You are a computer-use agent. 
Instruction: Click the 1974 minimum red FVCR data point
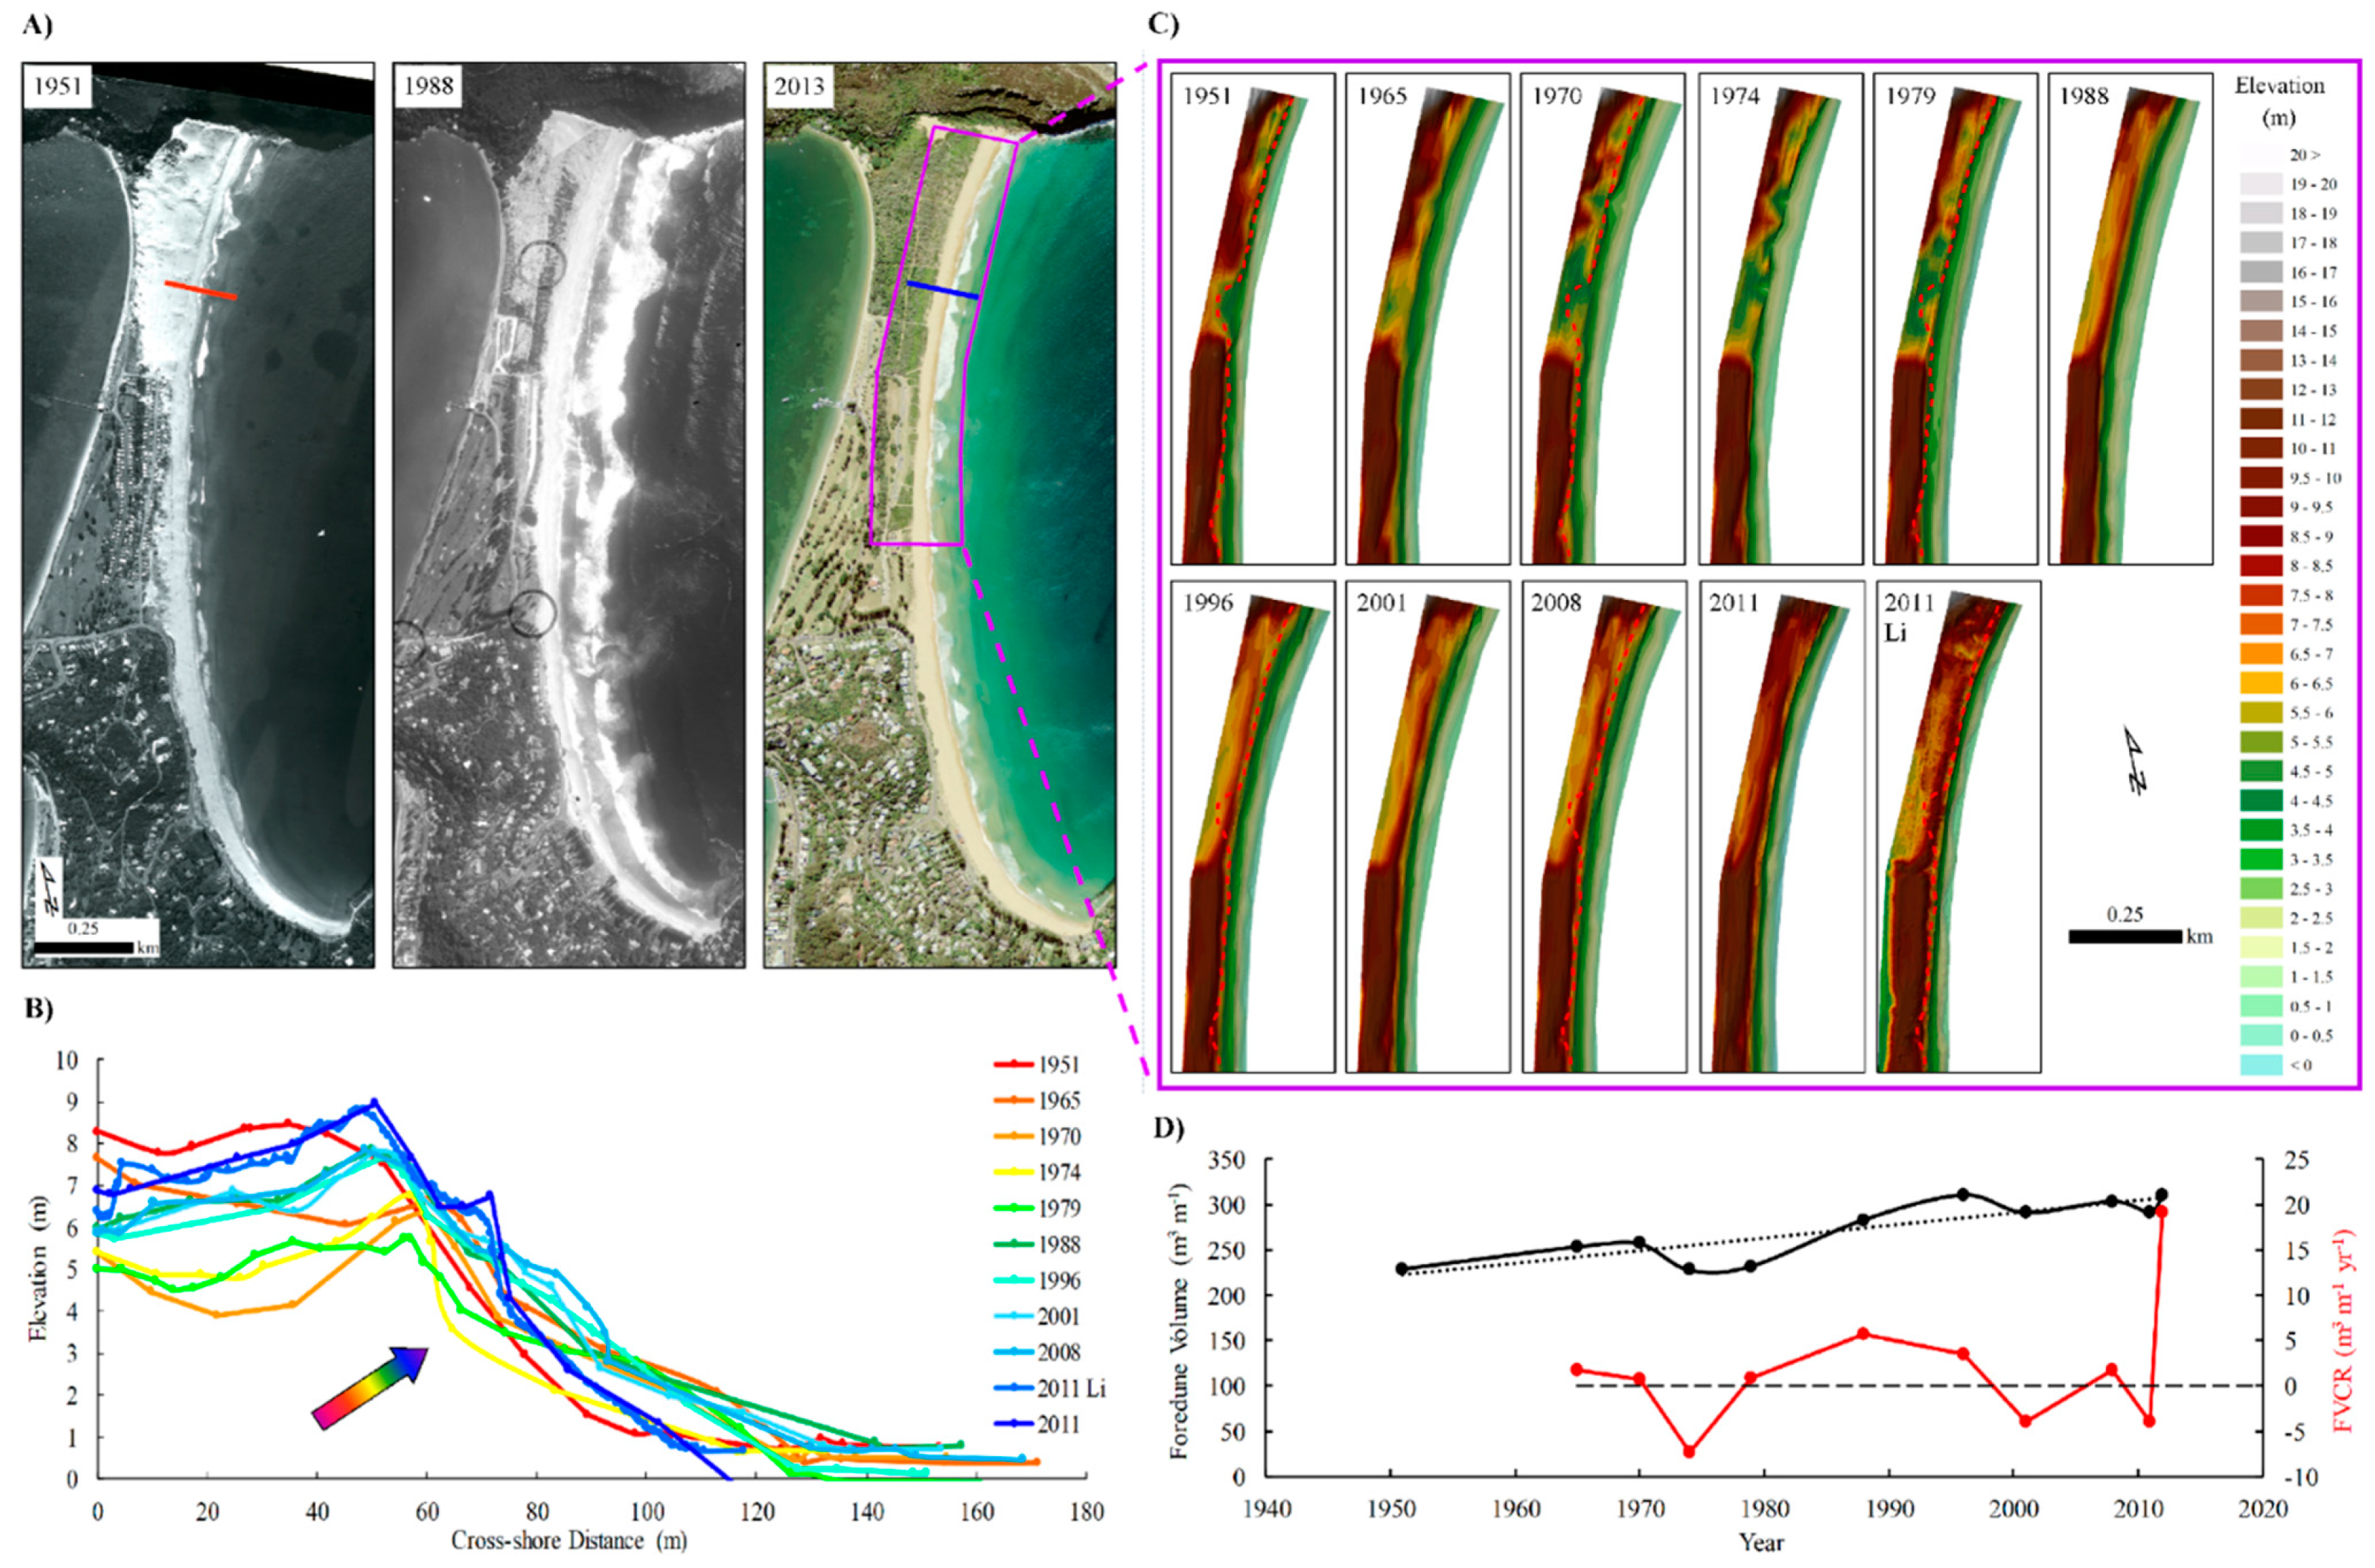pos(1689,1451)
